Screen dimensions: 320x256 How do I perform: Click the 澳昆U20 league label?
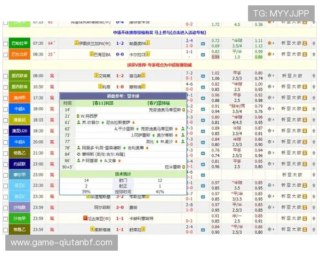(19, 131)
